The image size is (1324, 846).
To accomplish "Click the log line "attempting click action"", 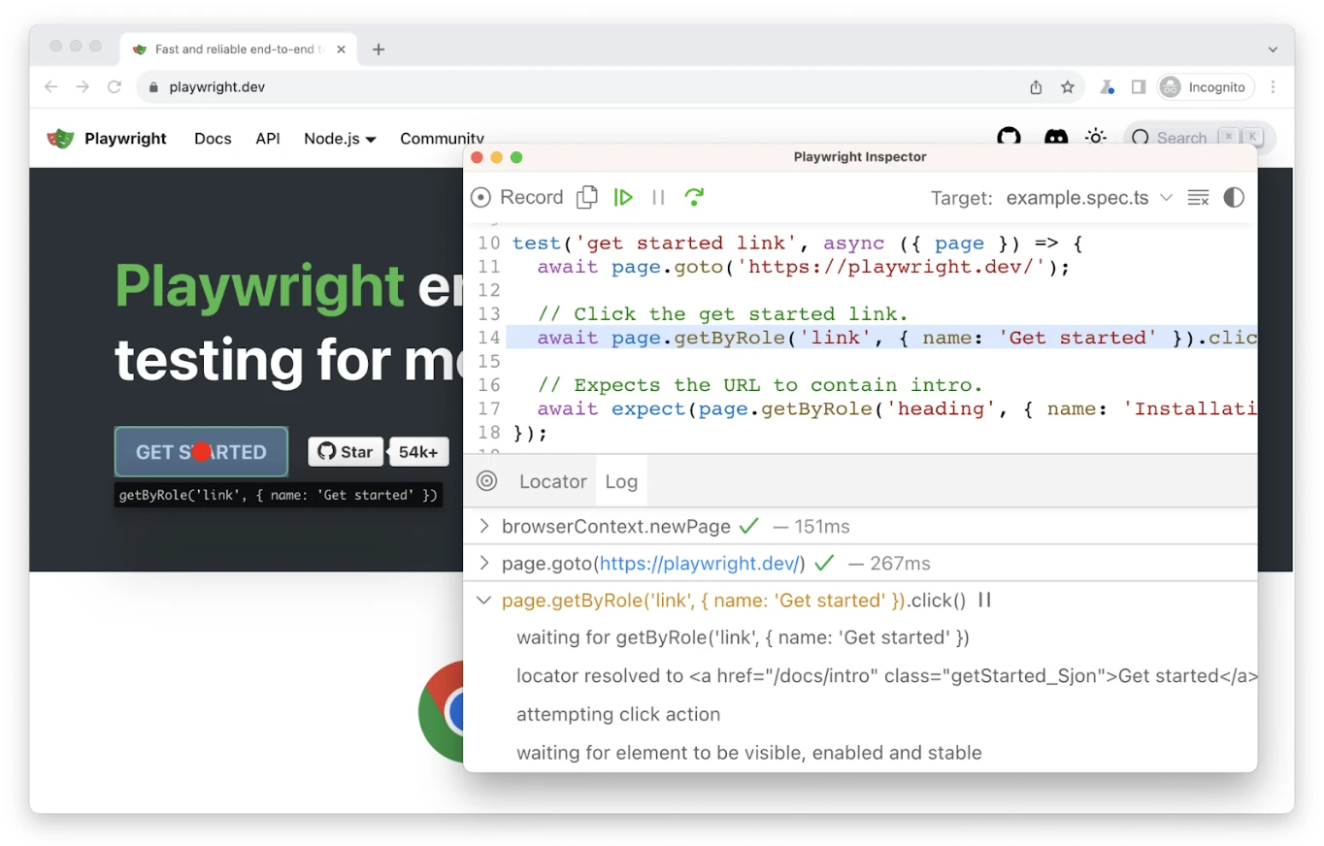I will tap(618, 714).
